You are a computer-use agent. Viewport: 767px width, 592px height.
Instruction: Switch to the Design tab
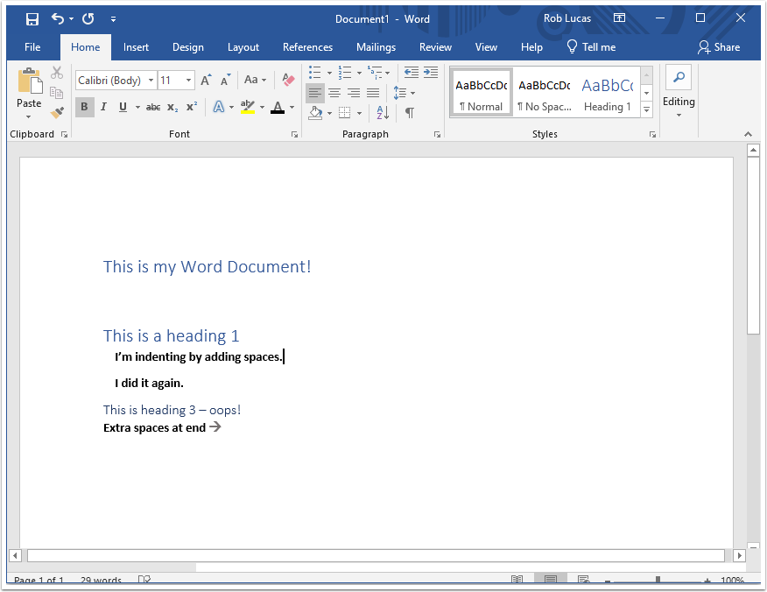click(188, 47)
